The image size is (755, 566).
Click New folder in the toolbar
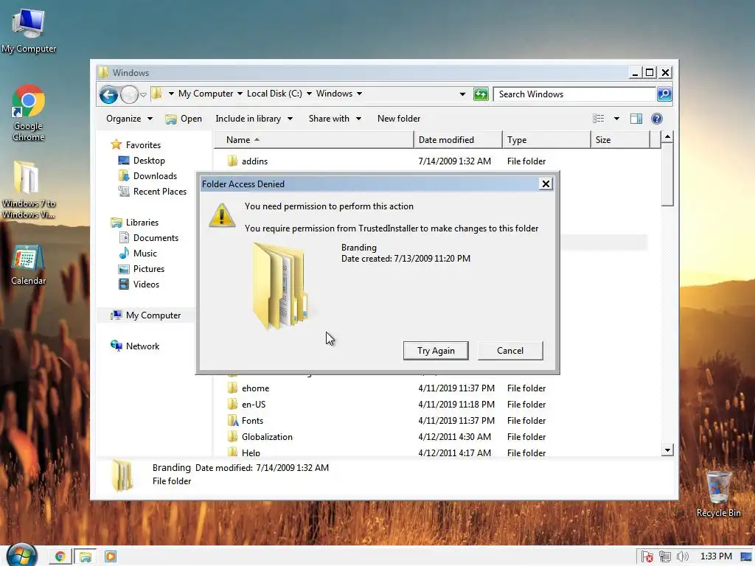pyautogui.click(x=399, y=119)
